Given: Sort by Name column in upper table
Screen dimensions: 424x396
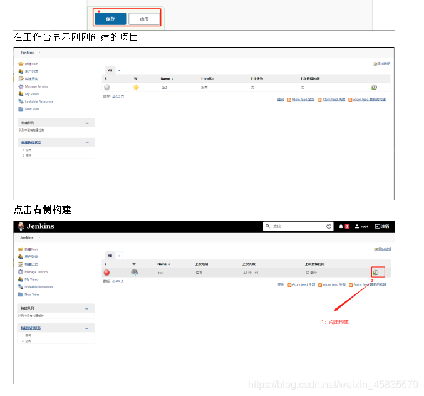Looking at the screenshot, I should point(167,79).
